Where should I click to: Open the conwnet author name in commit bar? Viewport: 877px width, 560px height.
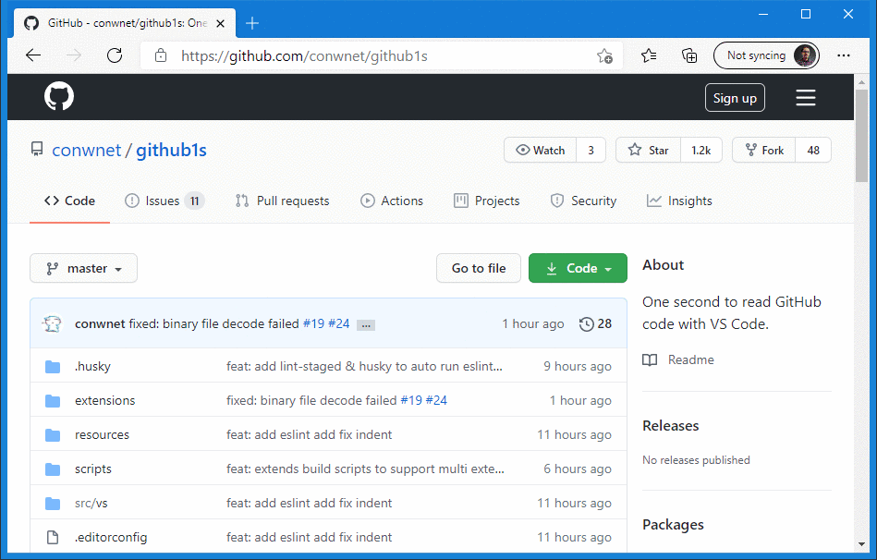click(x=100, y=324)
